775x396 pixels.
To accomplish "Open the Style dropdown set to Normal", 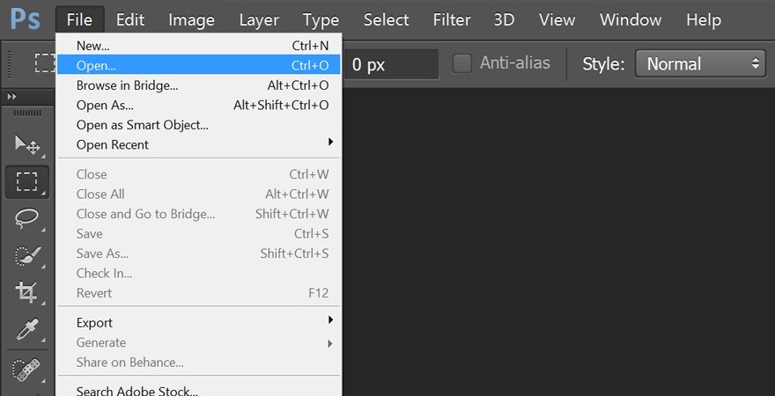I will [x=700, y=63].
